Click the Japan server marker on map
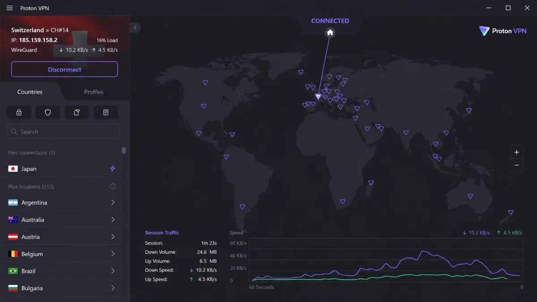The height and width of the screenshot is (302, 537). [x=469, y=110]
